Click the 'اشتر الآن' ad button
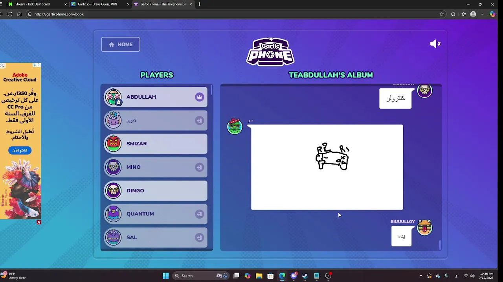Image resolution: width=503 pixels, height=282 pixels. (x=20, y=150)
